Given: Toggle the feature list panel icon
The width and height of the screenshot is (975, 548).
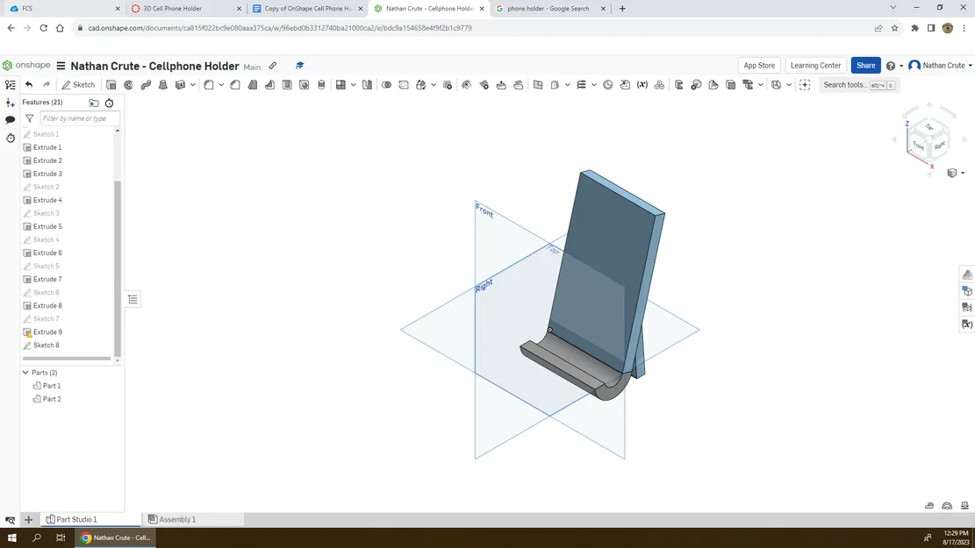Looking at the screenshot, I should coord(10,84).
